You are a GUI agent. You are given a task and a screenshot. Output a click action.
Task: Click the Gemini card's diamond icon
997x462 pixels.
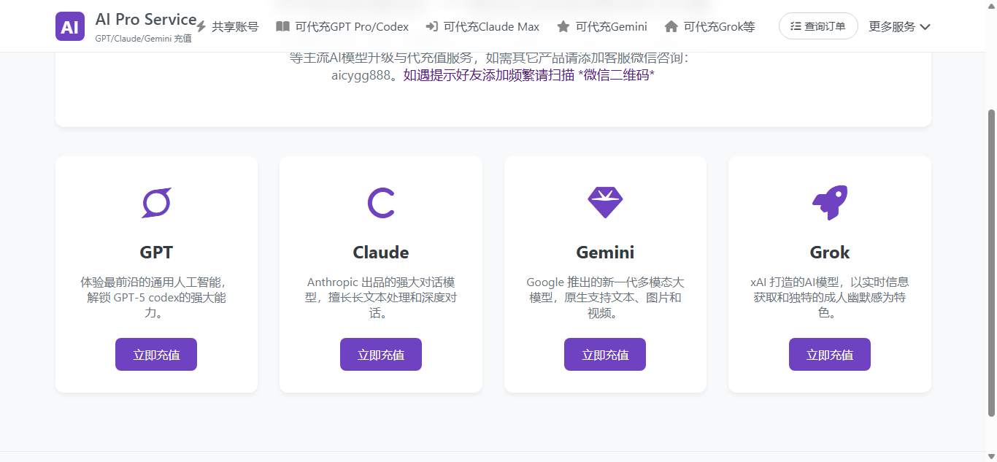coord(605,203)
